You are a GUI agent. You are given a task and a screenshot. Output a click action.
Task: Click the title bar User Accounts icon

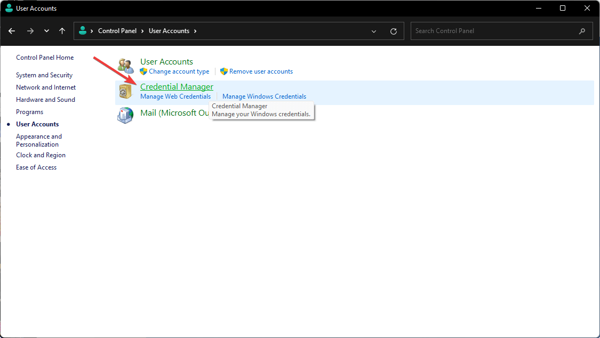point(9,8)
